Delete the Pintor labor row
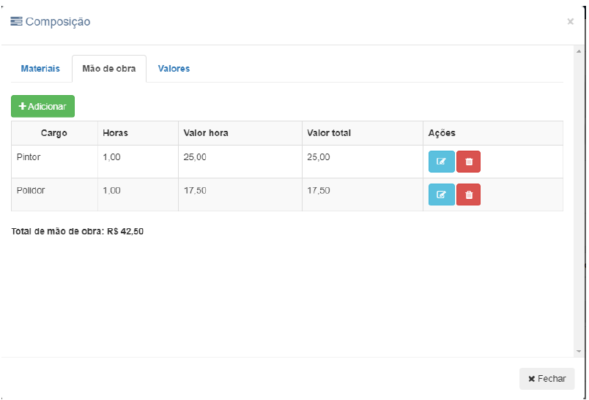589x400 pixels. (468, 162)
